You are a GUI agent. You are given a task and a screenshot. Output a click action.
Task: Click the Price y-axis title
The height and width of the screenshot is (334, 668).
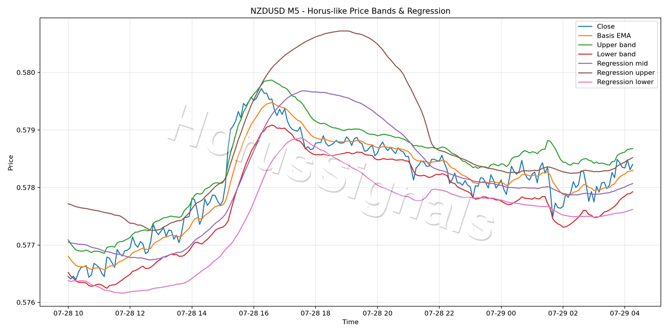click(11, 162)
